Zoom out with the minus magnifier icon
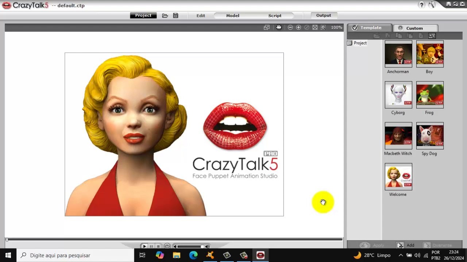 tap(290, 27)
